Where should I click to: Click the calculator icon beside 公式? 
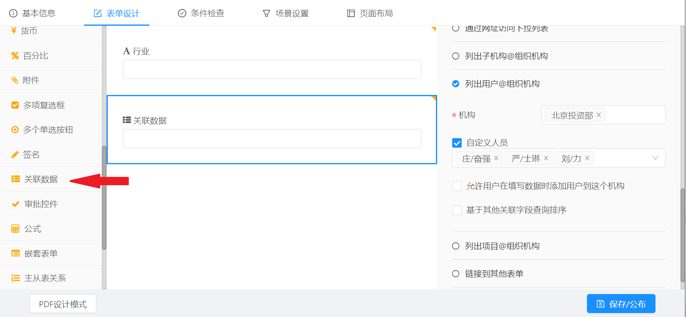[15, 229]
